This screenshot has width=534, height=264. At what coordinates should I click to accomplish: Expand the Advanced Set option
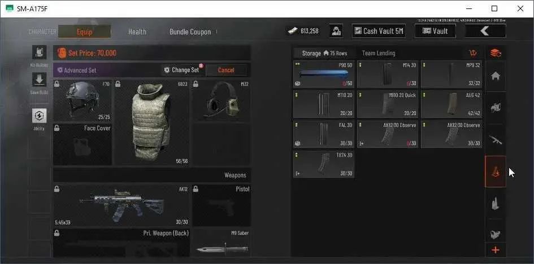tap(77, 71)
